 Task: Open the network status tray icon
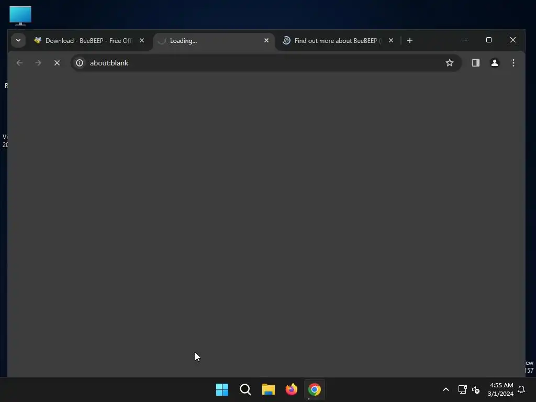463,389
